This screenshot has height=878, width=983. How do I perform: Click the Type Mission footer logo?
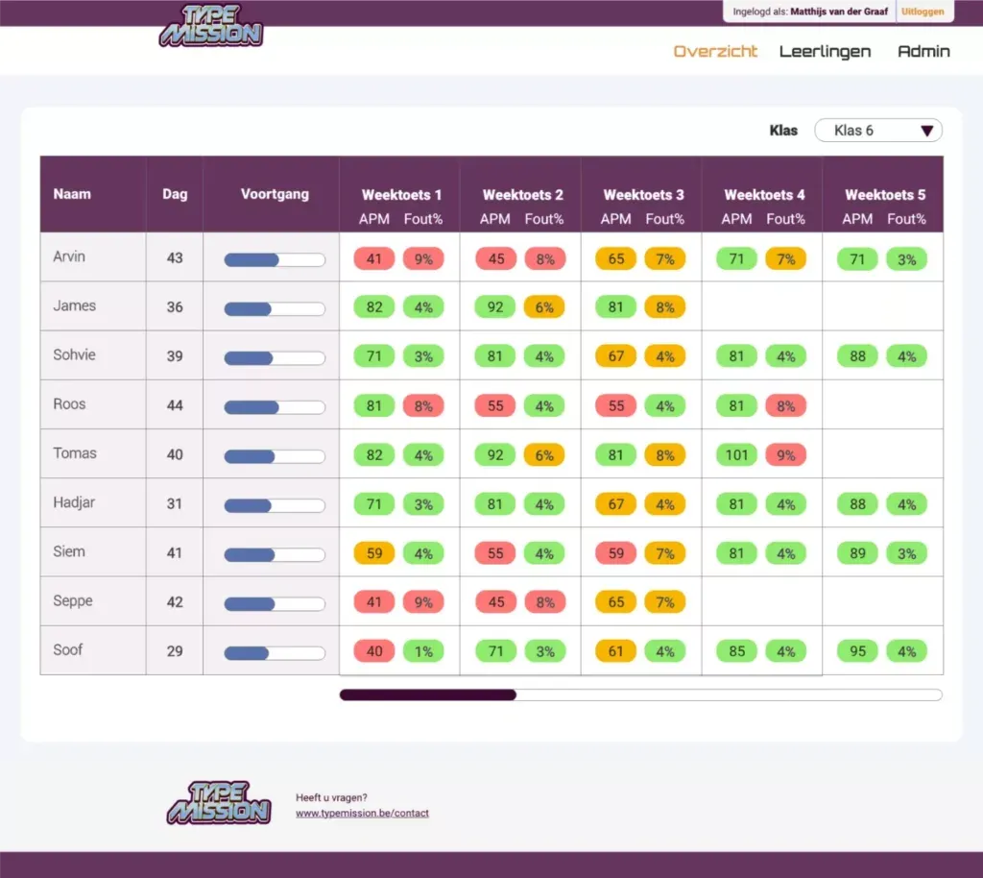coord(219,803)
